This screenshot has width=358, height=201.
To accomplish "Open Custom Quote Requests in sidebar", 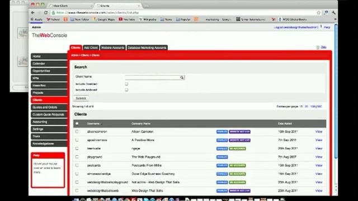I will point(49,114).
